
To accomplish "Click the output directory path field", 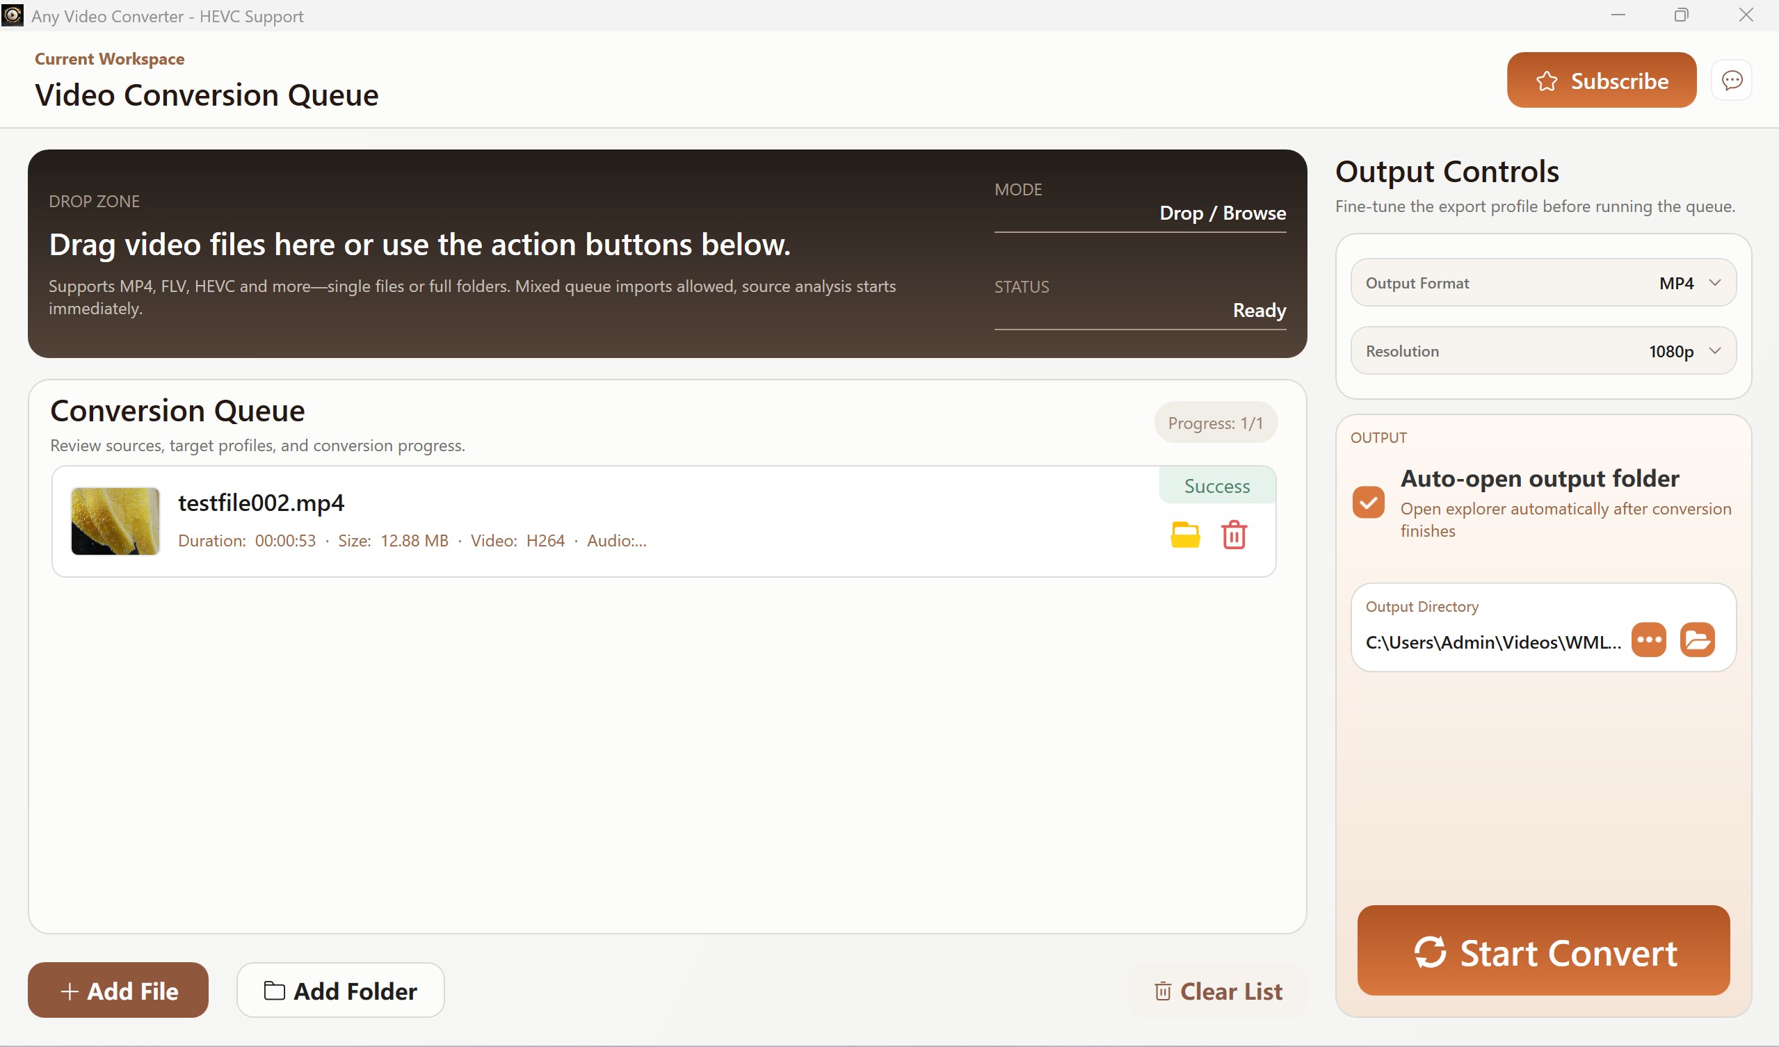I will pos(1493,642).
